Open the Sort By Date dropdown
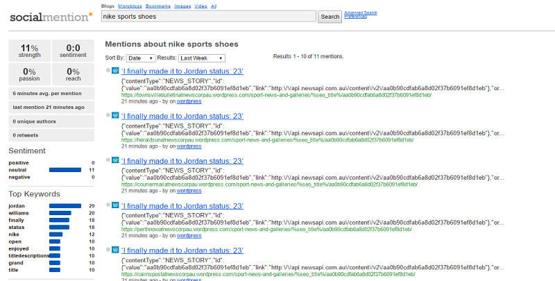 tap(141, 58)
